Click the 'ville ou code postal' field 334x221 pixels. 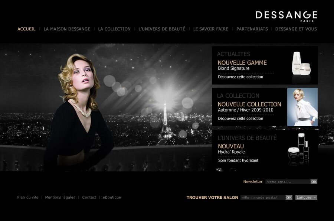click(x=263, y=198)
